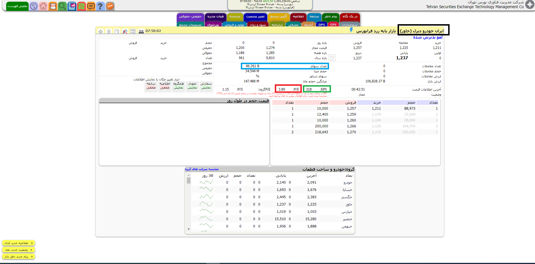The image size is (535, 264).
Task: Select the خساپا row in group table
Action: point(273,190)
